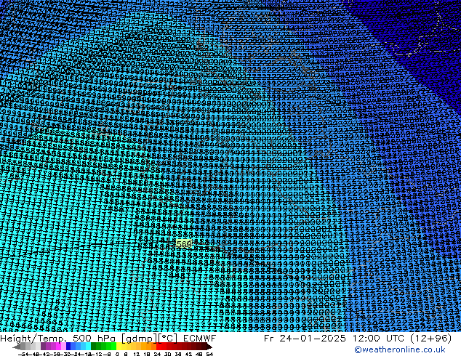Viewport: 461px width, 356px height.
Task: Click the '(12+96)' forecast offset text
Action: [x=429, y=338]
